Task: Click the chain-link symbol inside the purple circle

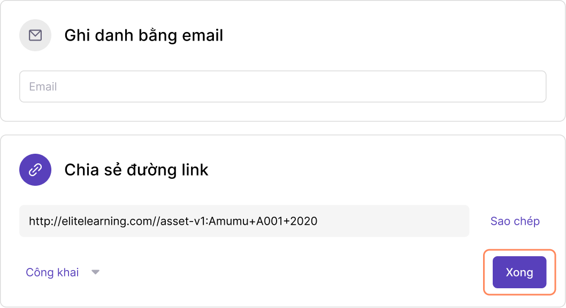Action: tap(35, 169)
